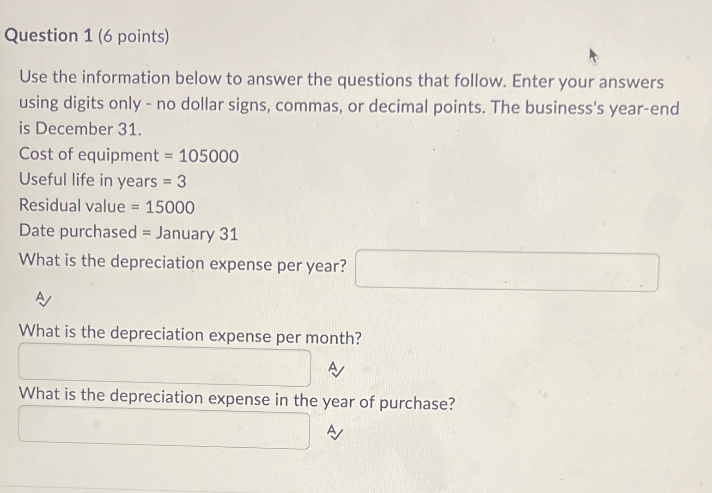The height and width of the screenshot is (493, 712).
Task: Click inside the depreciation expense per year answer box
Action: click(506, 271)
